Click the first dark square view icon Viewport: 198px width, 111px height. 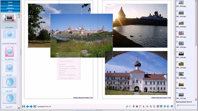(x=158, y=106)
